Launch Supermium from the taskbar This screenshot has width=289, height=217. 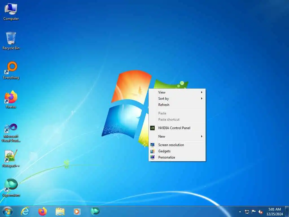pos(95,211)
